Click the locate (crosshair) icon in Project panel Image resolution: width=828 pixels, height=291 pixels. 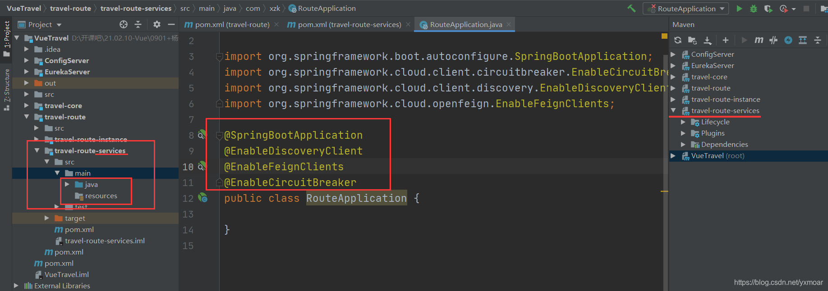point(124,24)
